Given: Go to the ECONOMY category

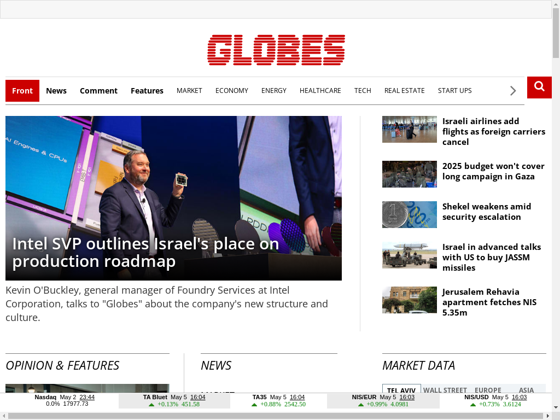Looking at the screenshot, I should [x=232, y=91].
